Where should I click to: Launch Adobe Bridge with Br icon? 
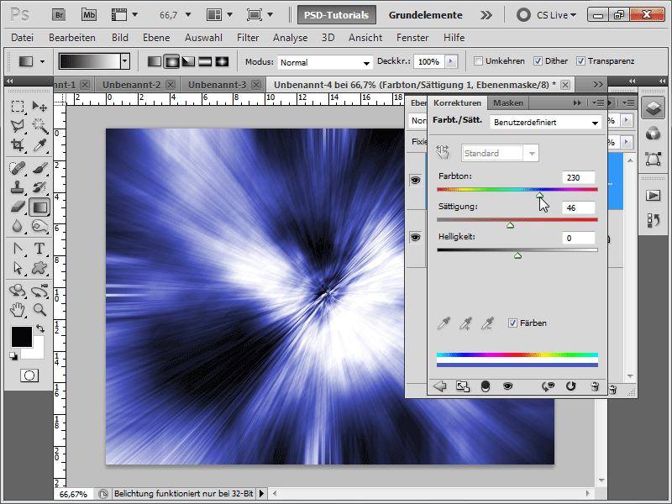pyautogui.click(x=59, y=15)
